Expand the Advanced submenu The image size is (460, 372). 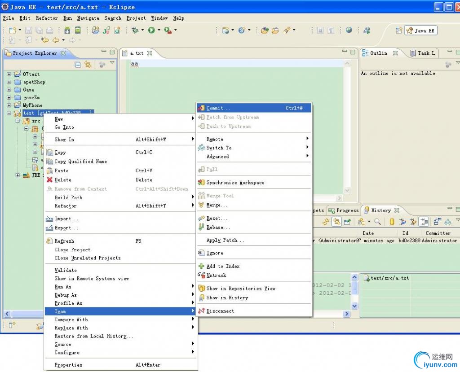point(254,156)
